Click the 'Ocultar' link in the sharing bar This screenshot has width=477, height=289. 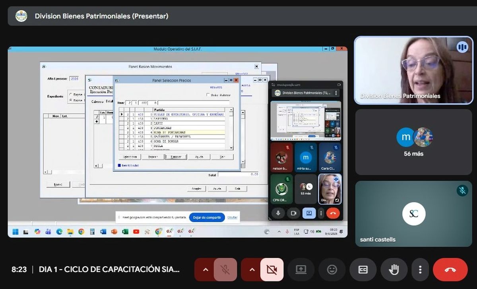[x=233, y=217]
